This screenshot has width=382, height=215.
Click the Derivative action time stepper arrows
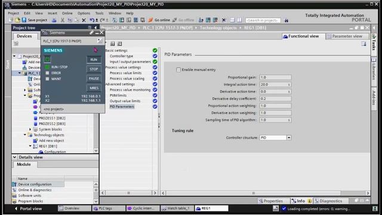289,91
